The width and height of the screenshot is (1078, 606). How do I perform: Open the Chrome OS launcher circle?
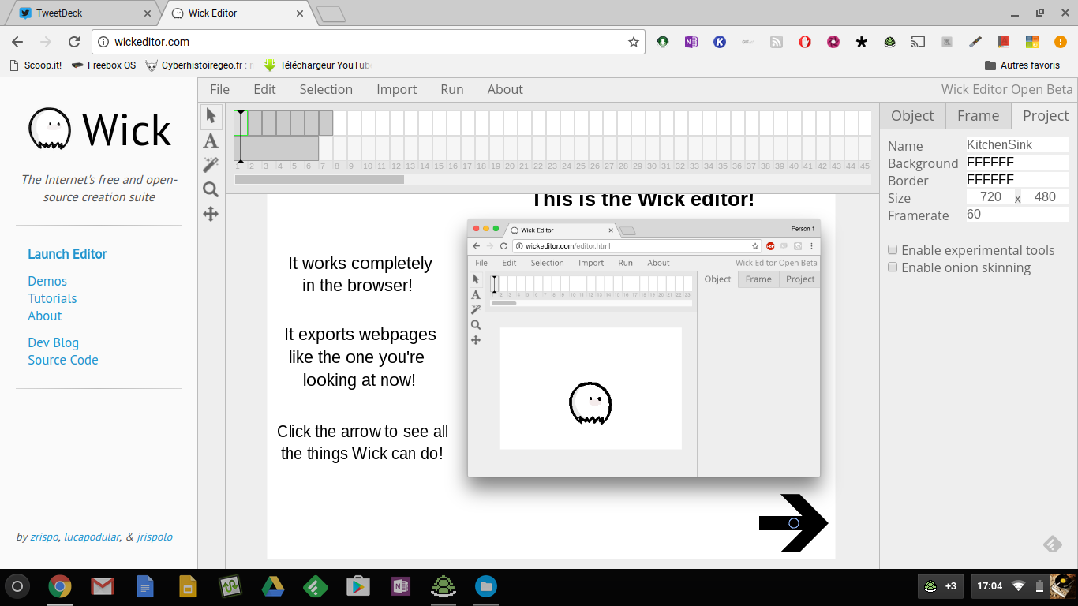[x=17, y=586]
